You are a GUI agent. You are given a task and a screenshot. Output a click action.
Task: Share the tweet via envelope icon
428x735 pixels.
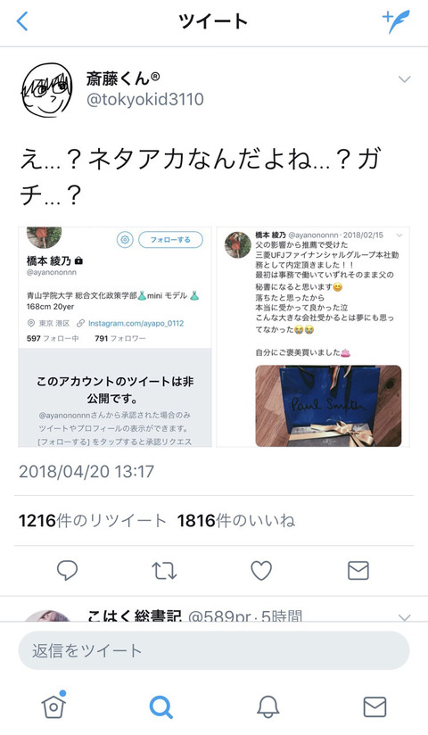pos(358,571)
